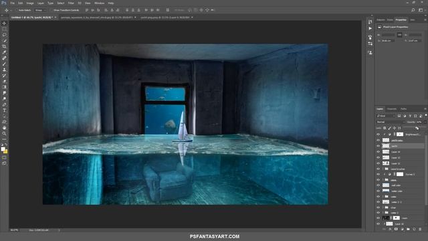Hide the room layer

pos(378,218)
